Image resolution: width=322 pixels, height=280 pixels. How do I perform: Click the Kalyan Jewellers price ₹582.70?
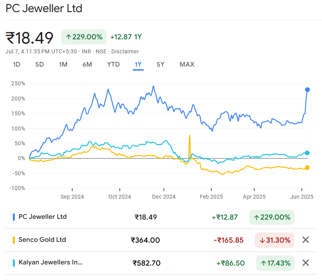146,263
